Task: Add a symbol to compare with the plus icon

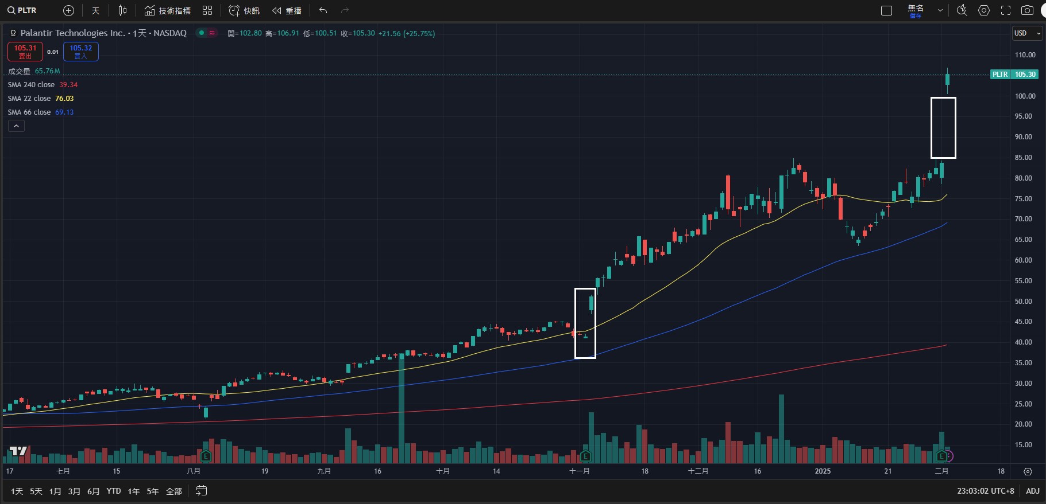Action: coord(68,10)
